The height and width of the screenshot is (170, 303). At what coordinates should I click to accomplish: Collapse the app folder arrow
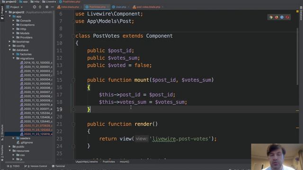pos(10,17)
